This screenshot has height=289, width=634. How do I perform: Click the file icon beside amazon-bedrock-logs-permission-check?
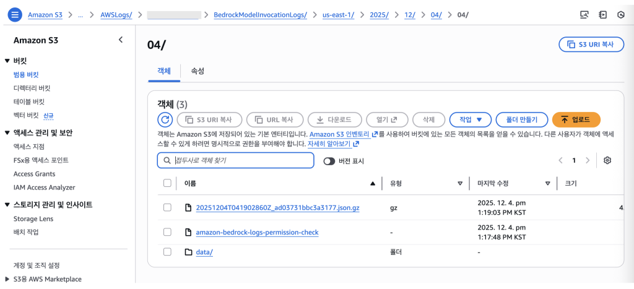coord(188,232)
